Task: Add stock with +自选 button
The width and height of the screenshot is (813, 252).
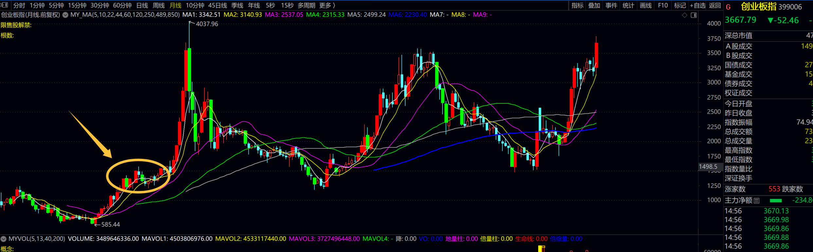Action: pyautogui.click(x=697, y=5)
